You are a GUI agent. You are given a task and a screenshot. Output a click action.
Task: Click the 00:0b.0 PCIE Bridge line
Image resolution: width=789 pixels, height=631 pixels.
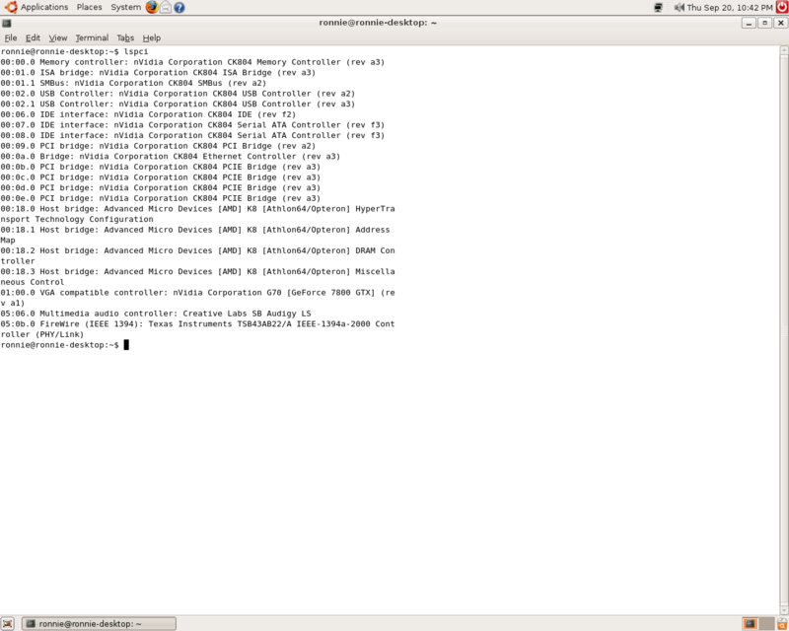pos(161,167)
